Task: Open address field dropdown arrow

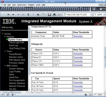Action: (91, 15)
